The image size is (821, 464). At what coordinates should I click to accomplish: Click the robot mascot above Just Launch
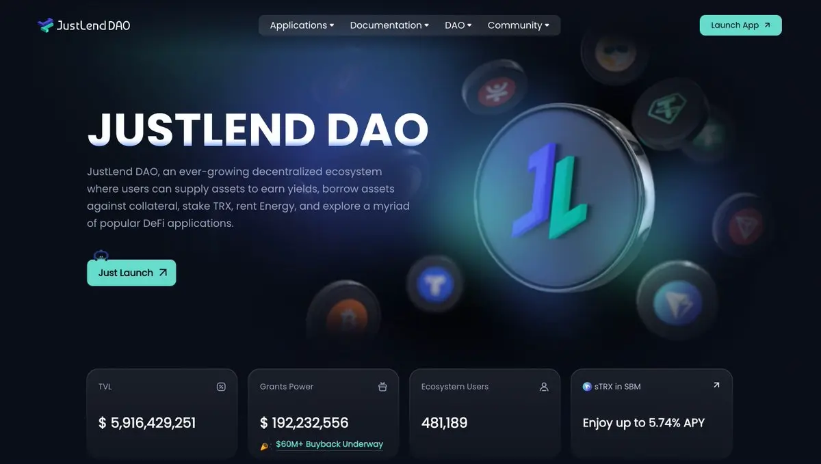(101, 256)
